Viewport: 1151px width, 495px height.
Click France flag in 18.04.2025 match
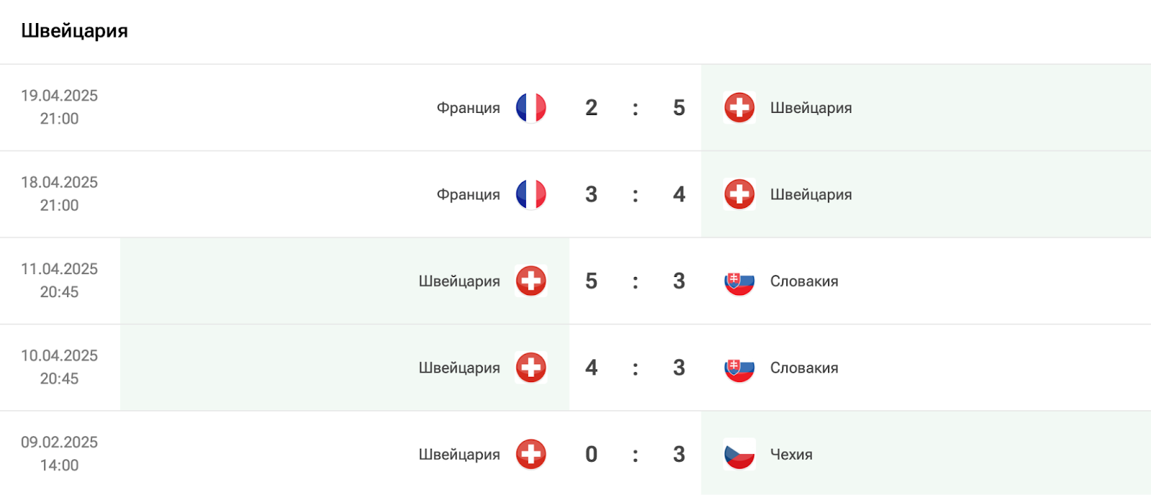pos(531,194)
